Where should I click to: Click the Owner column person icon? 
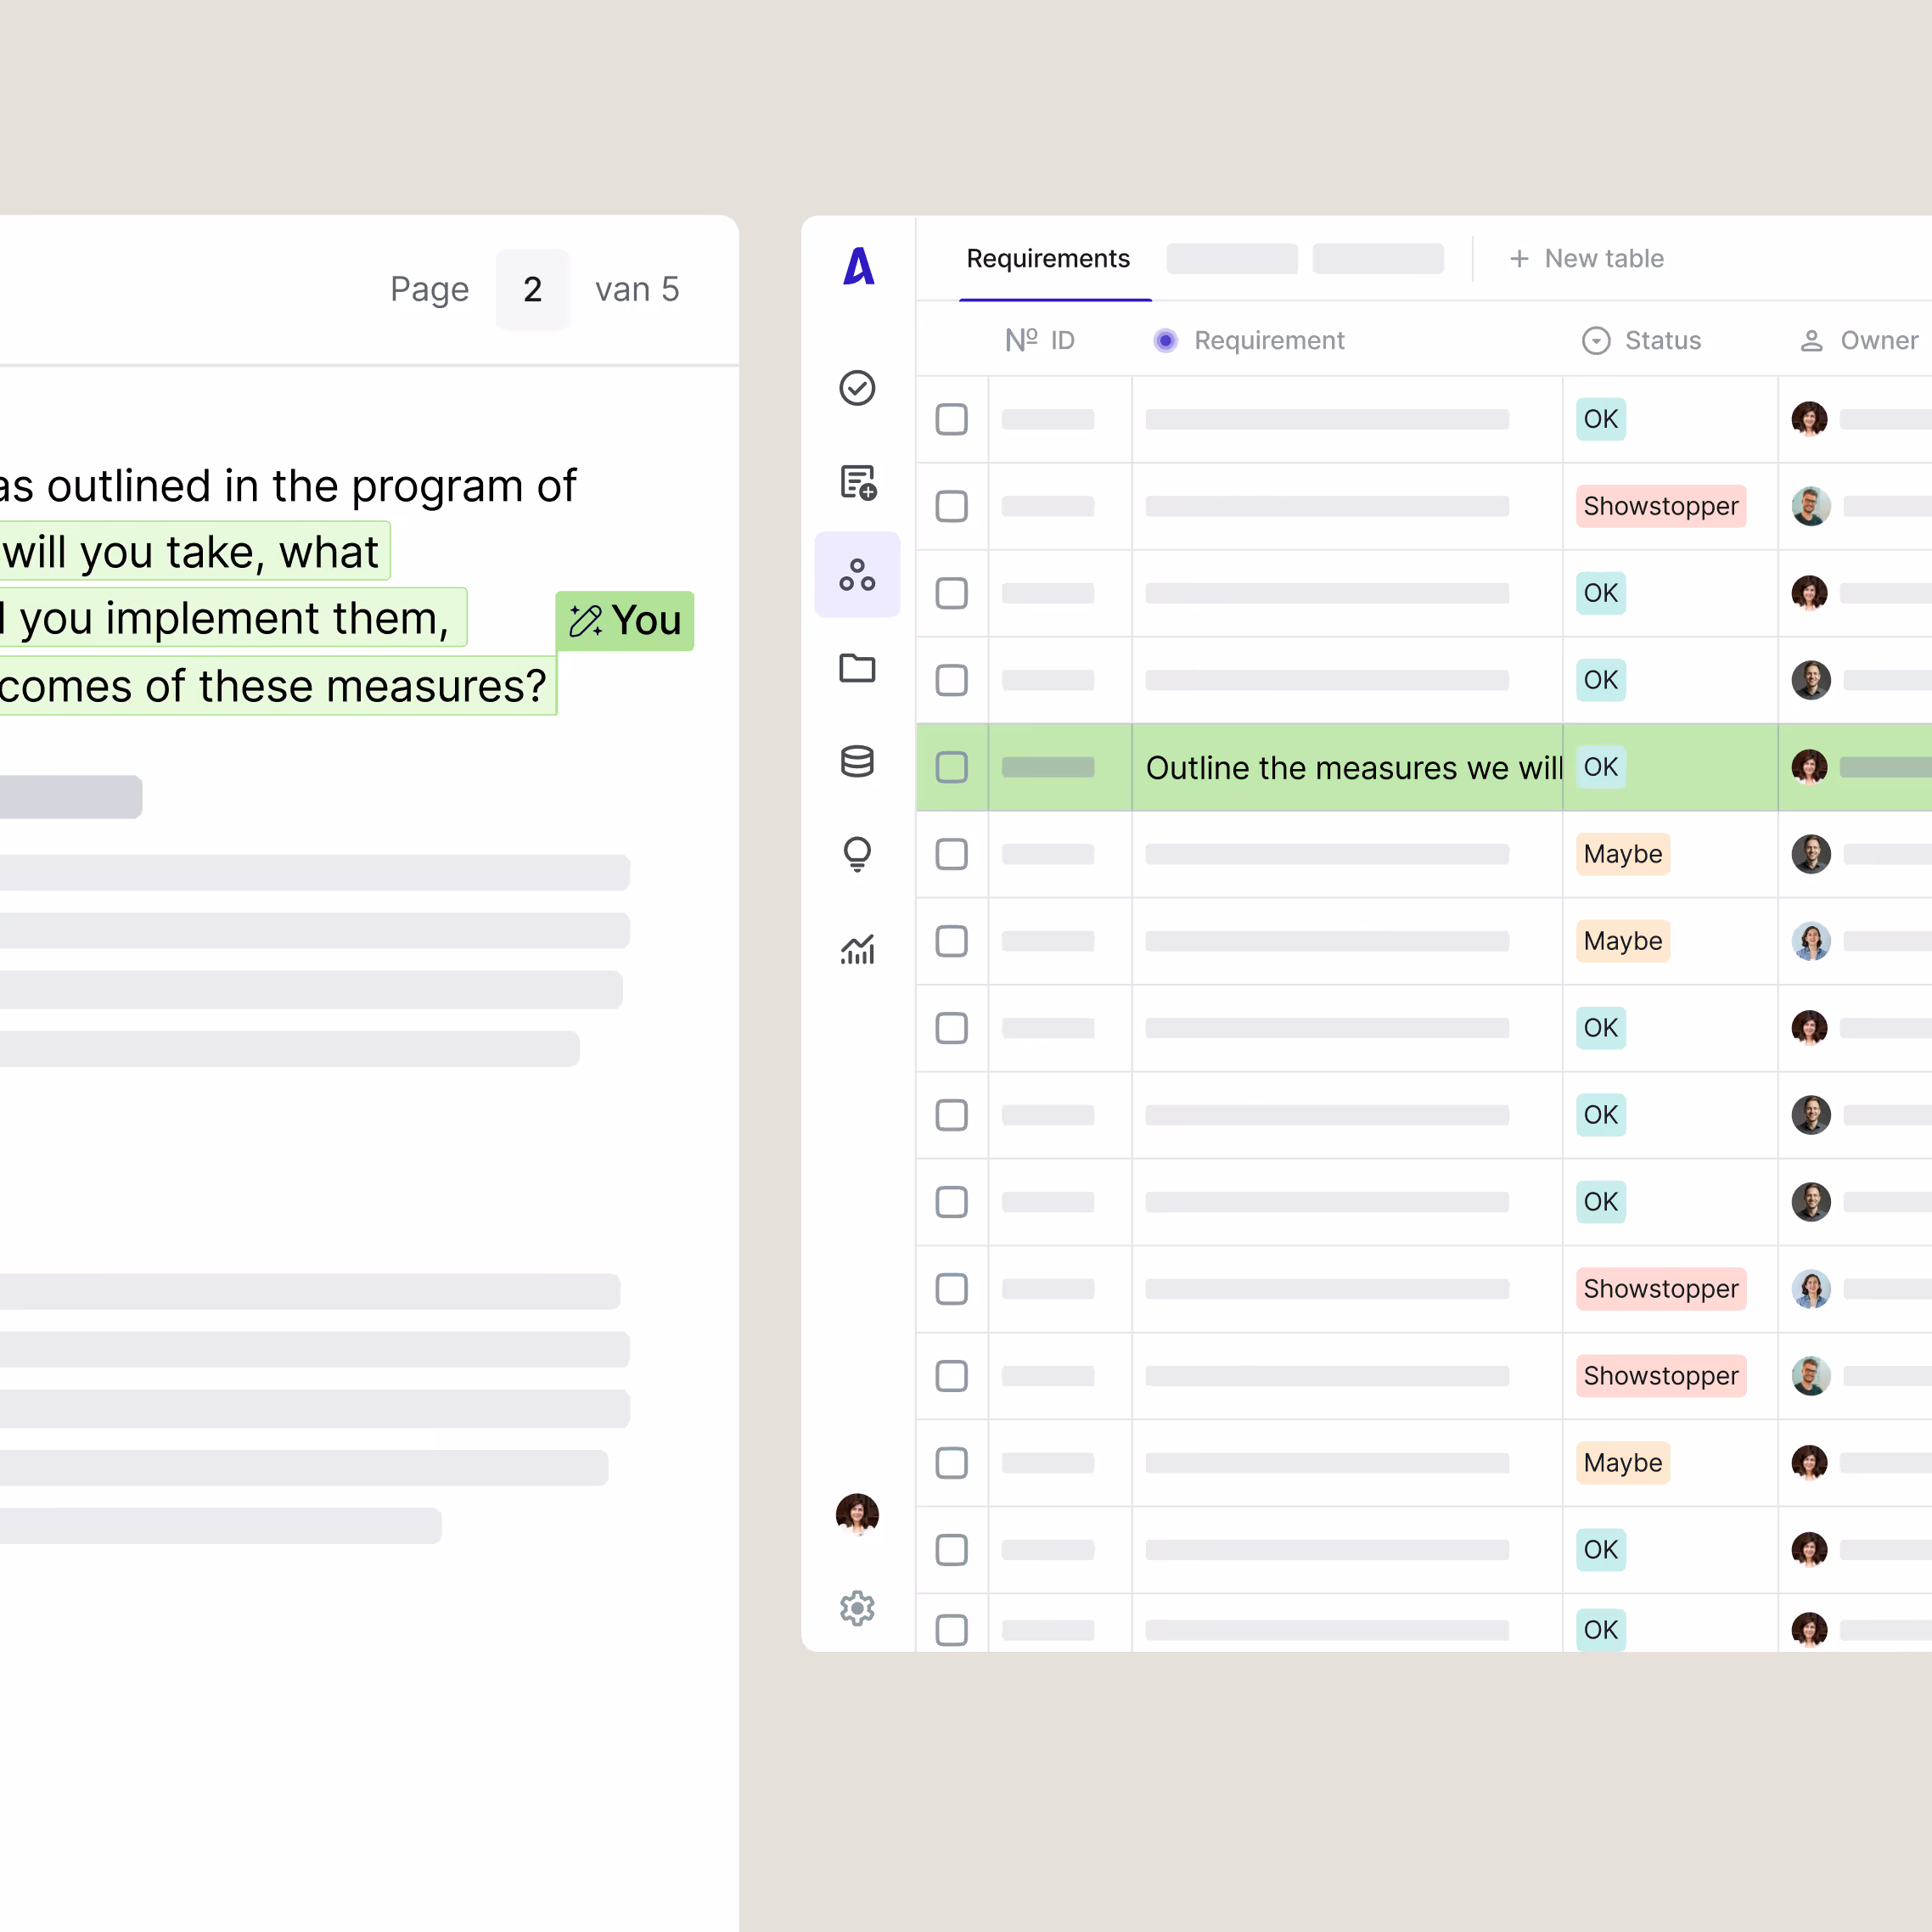pos(1811,341)
